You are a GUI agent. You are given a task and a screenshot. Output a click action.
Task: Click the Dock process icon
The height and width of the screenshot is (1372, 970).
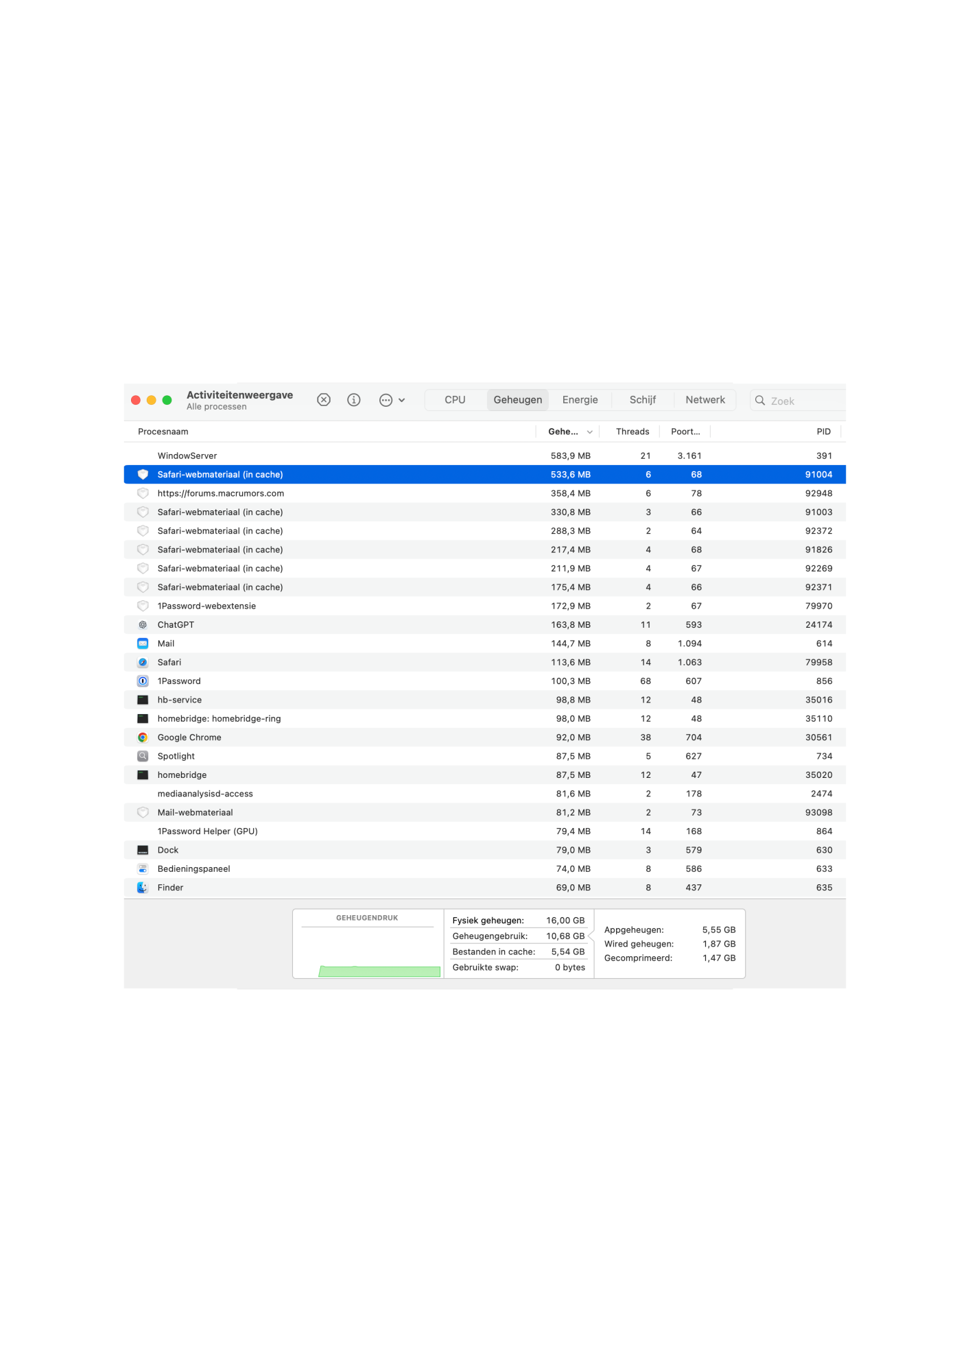pos(143,850)
